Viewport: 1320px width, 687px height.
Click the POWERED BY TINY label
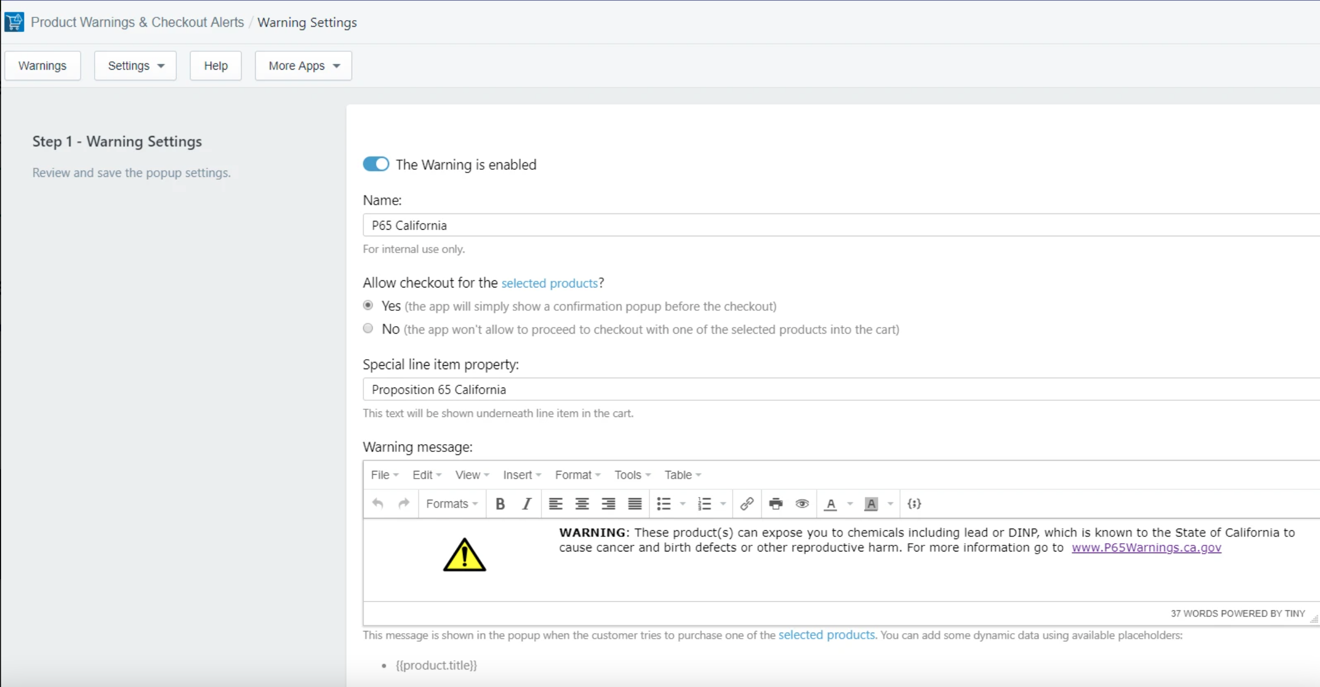click(1263, 614)
